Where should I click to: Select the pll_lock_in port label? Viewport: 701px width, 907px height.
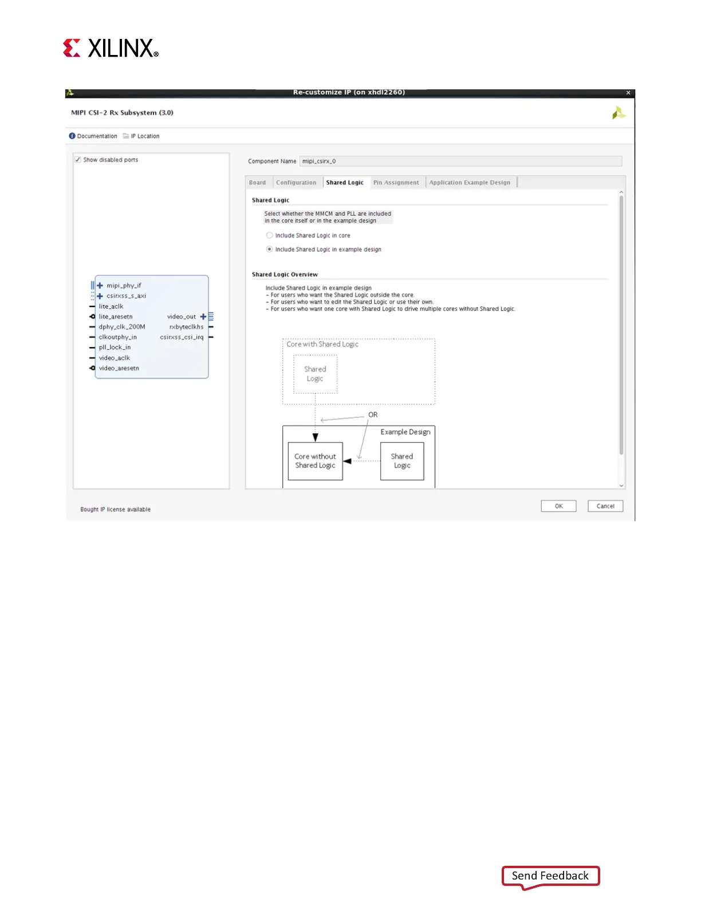click(115, 348)
